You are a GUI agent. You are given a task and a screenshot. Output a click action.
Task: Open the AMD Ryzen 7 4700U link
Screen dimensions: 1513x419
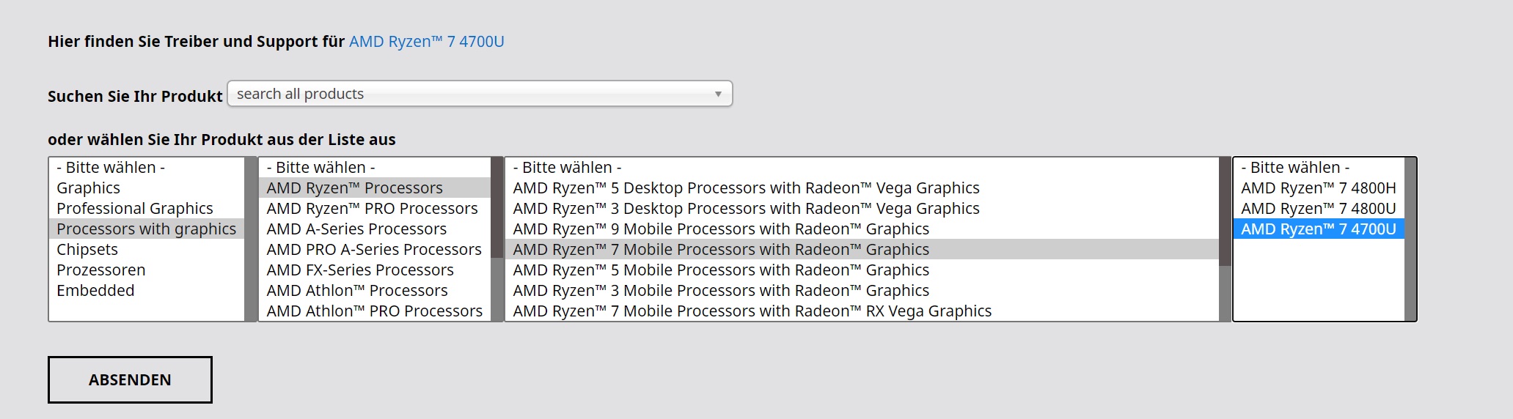(x=426, y=42)
